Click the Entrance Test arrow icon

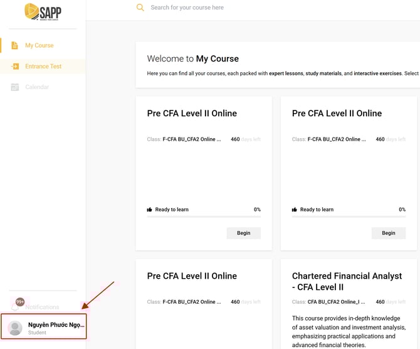15,67
